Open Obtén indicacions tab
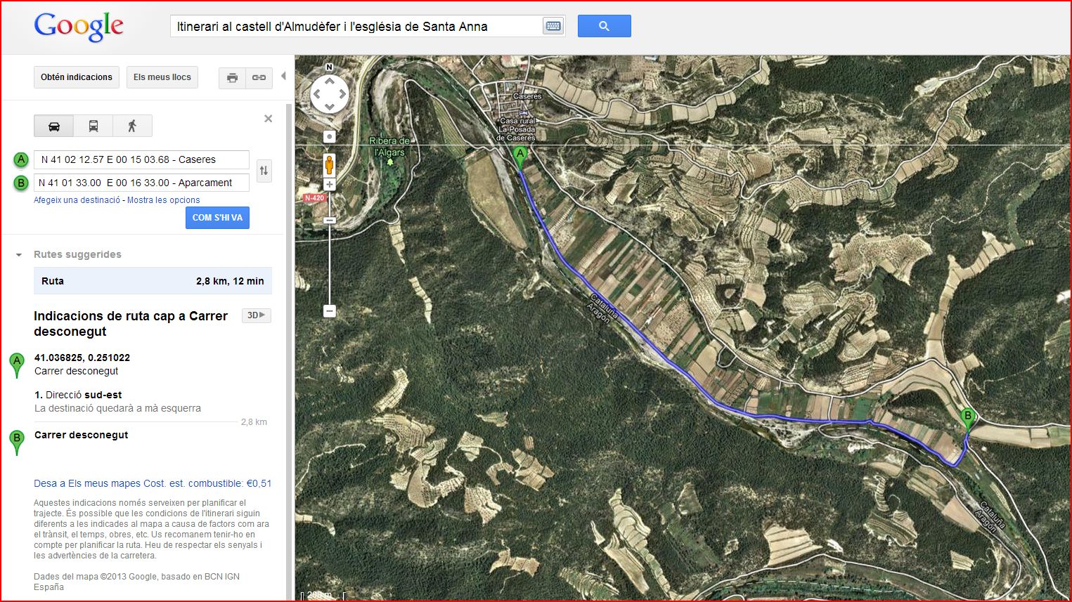 (x=77, y=77)
